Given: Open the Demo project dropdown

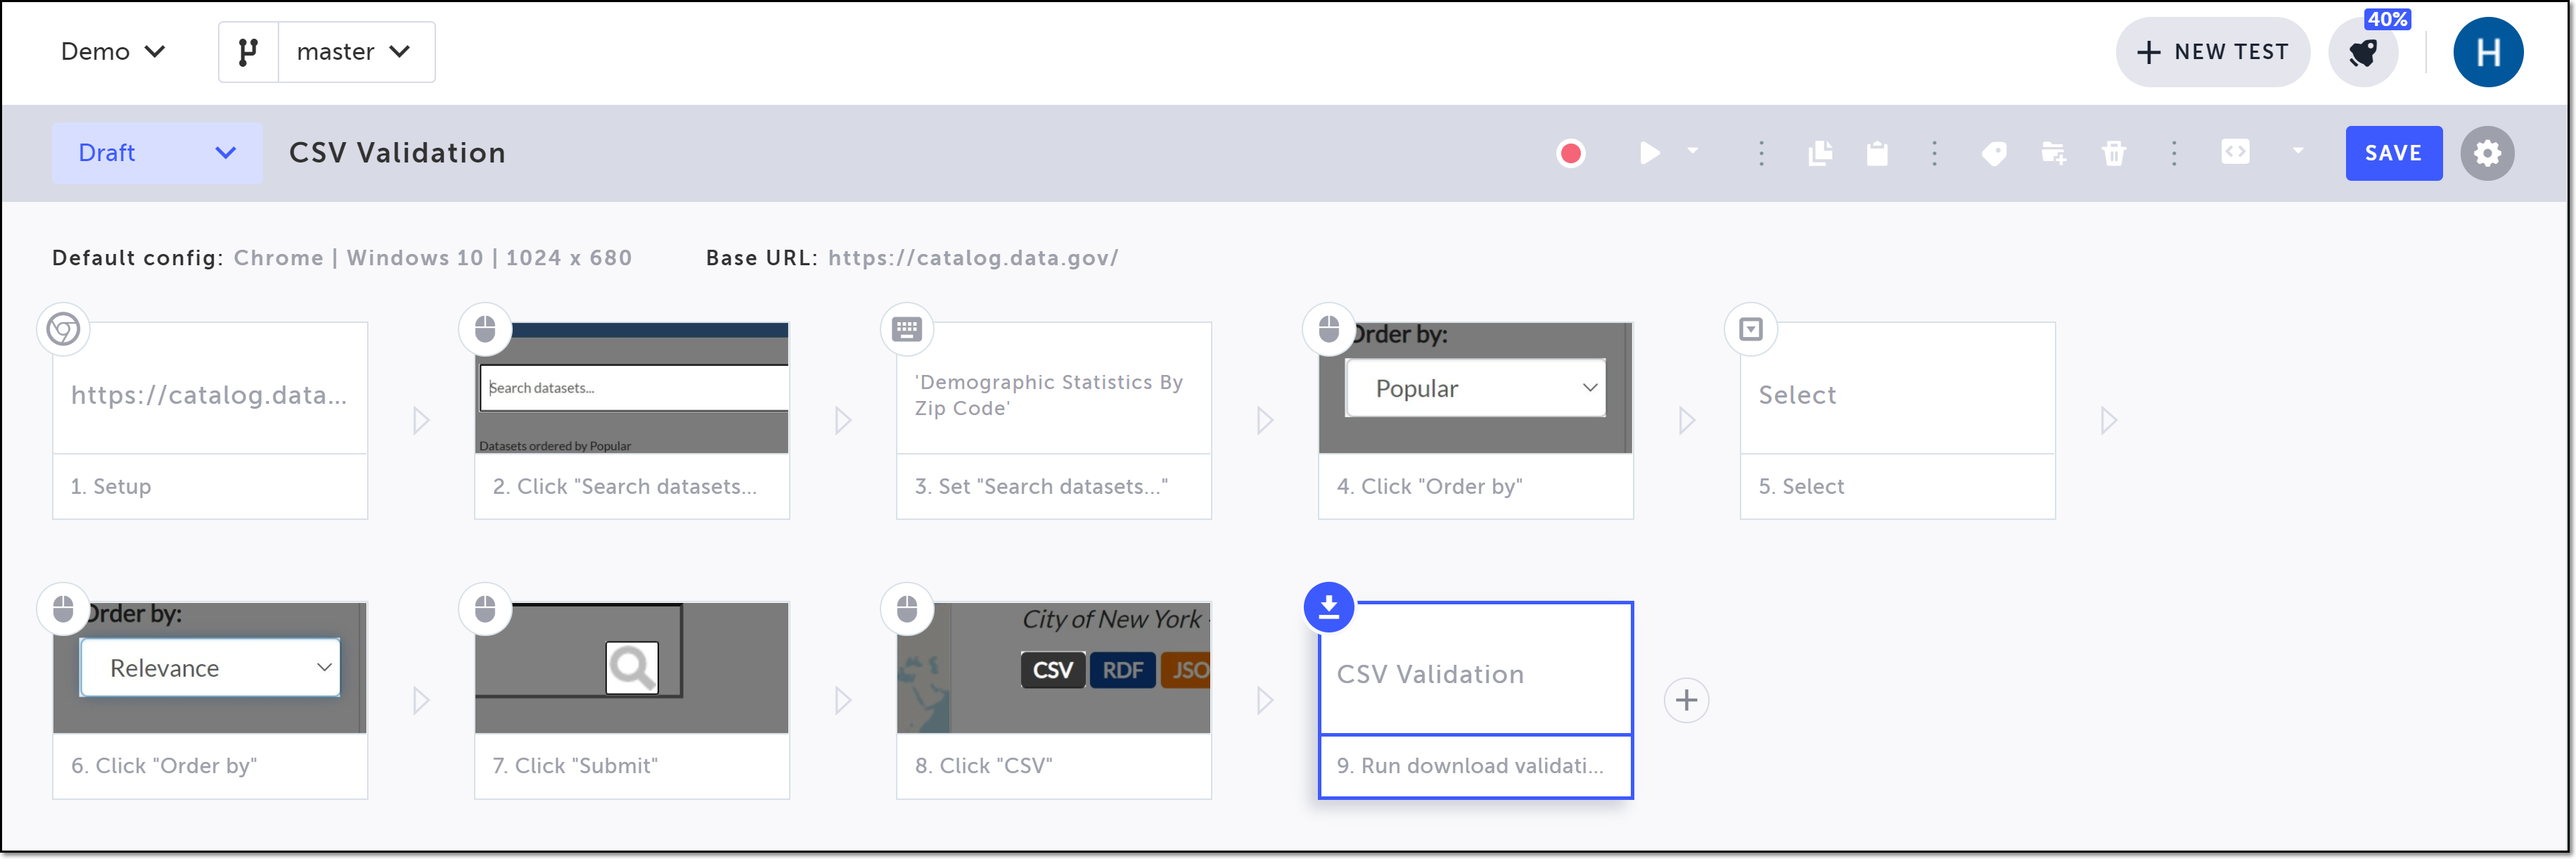Looking at the screenshot, I should [112, 52].
